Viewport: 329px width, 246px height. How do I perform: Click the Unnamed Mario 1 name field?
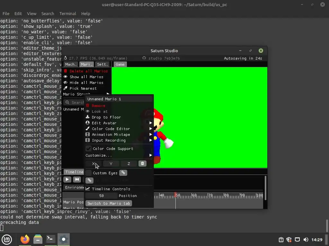119,99
